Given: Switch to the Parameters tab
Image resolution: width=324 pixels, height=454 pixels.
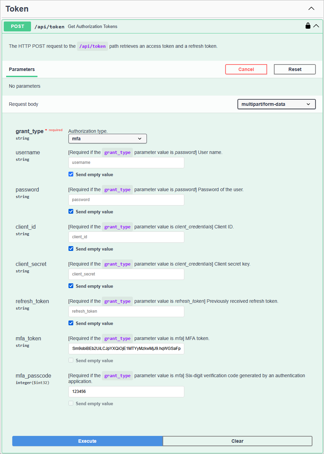Looking at the screenshot, I should (21, 69).
